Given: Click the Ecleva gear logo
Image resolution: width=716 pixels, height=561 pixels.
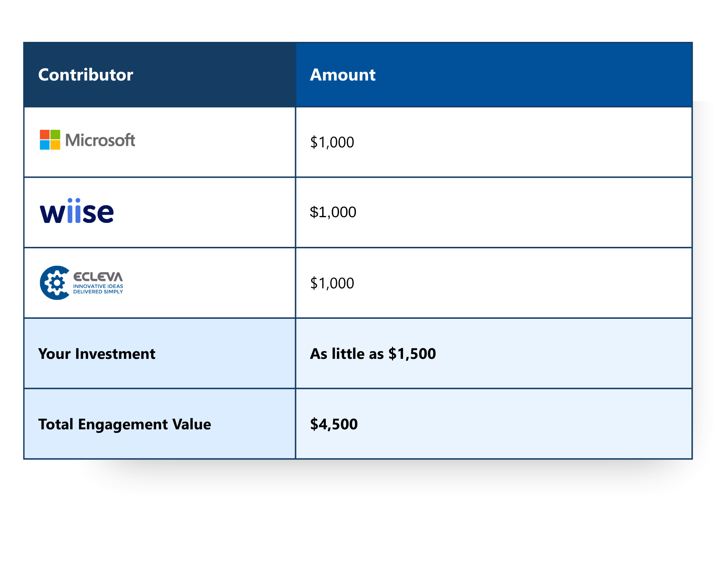Looking at the screenshot, I should pyautogui.click(x=81, y=283).
